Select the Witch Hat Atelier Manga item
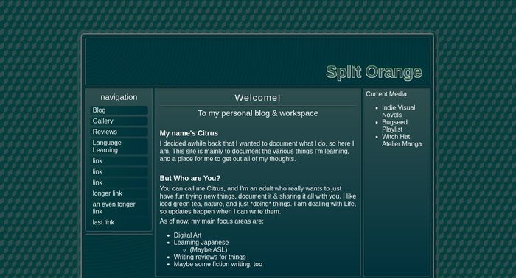The width and height of the screenshot is (516, 278). pos(402,140)
